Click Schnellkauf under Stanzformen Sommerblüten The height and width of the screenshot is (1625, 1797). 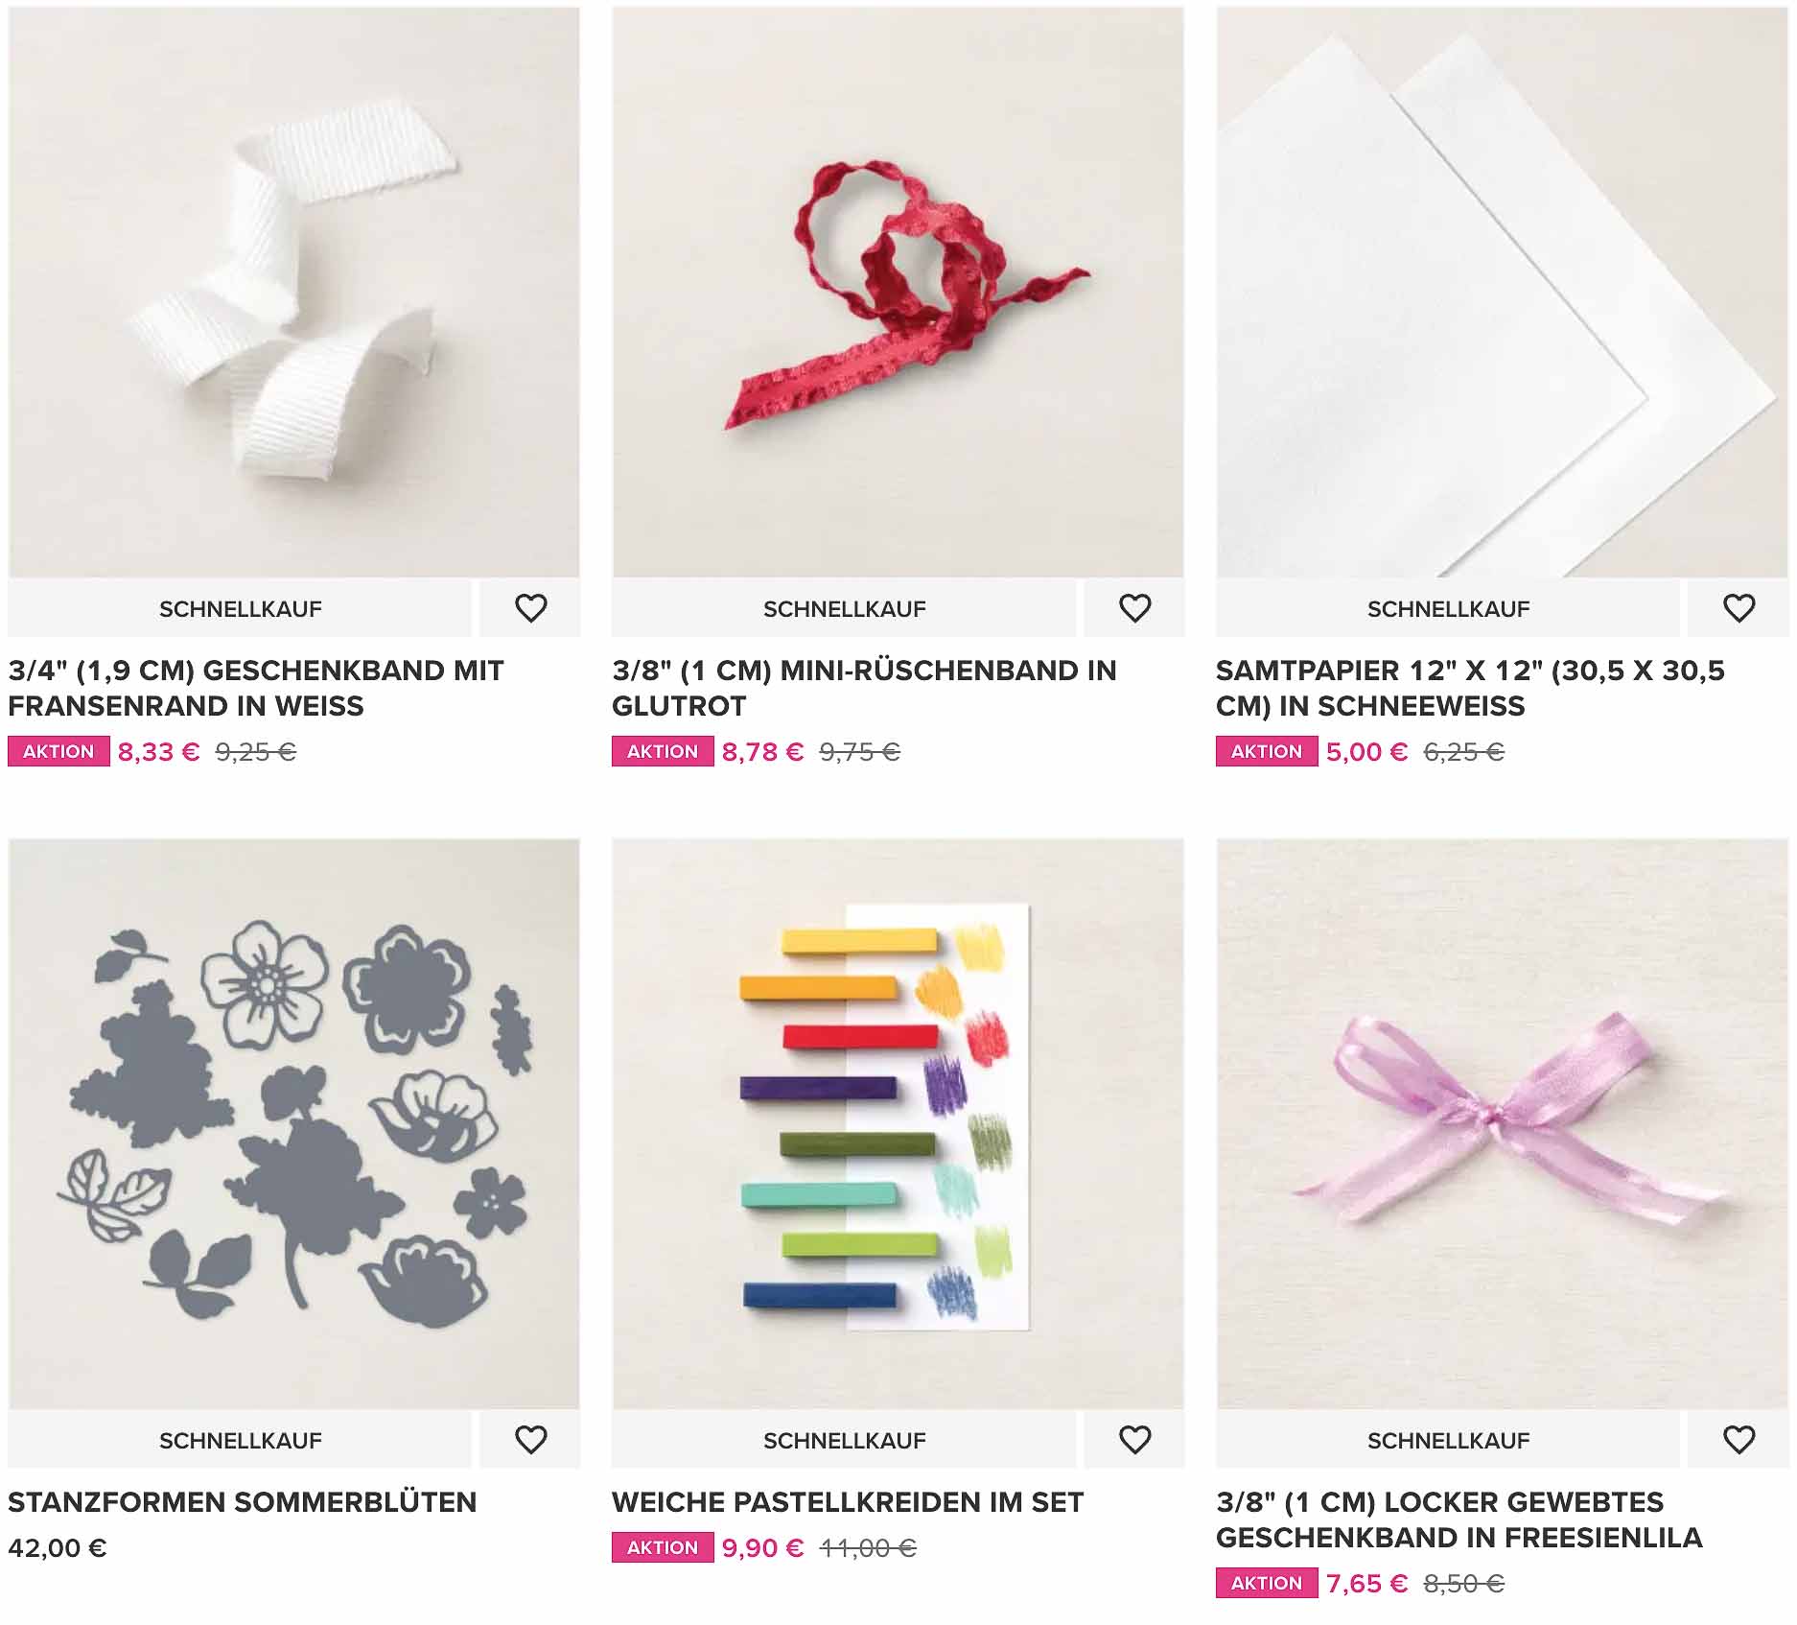[240, 1440]
